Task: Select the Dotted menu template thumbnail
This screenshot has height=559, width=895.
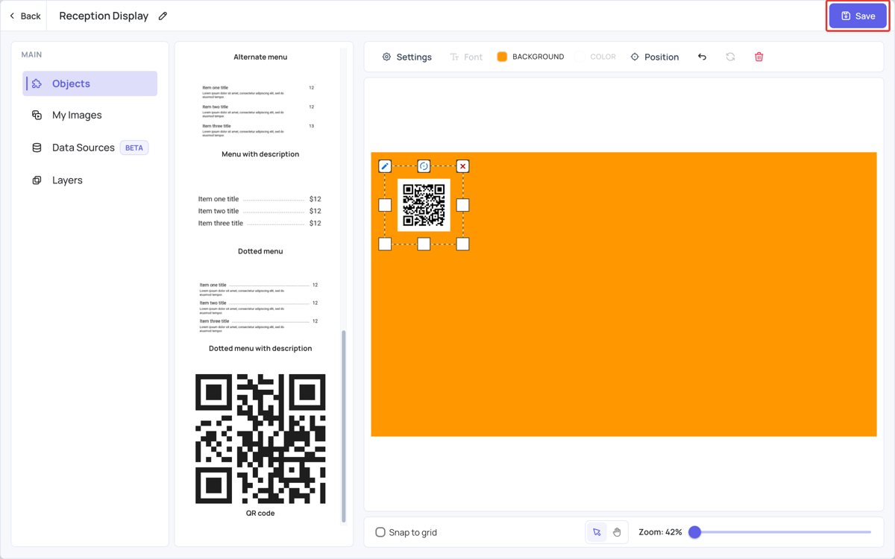Action: click(260, 211)
